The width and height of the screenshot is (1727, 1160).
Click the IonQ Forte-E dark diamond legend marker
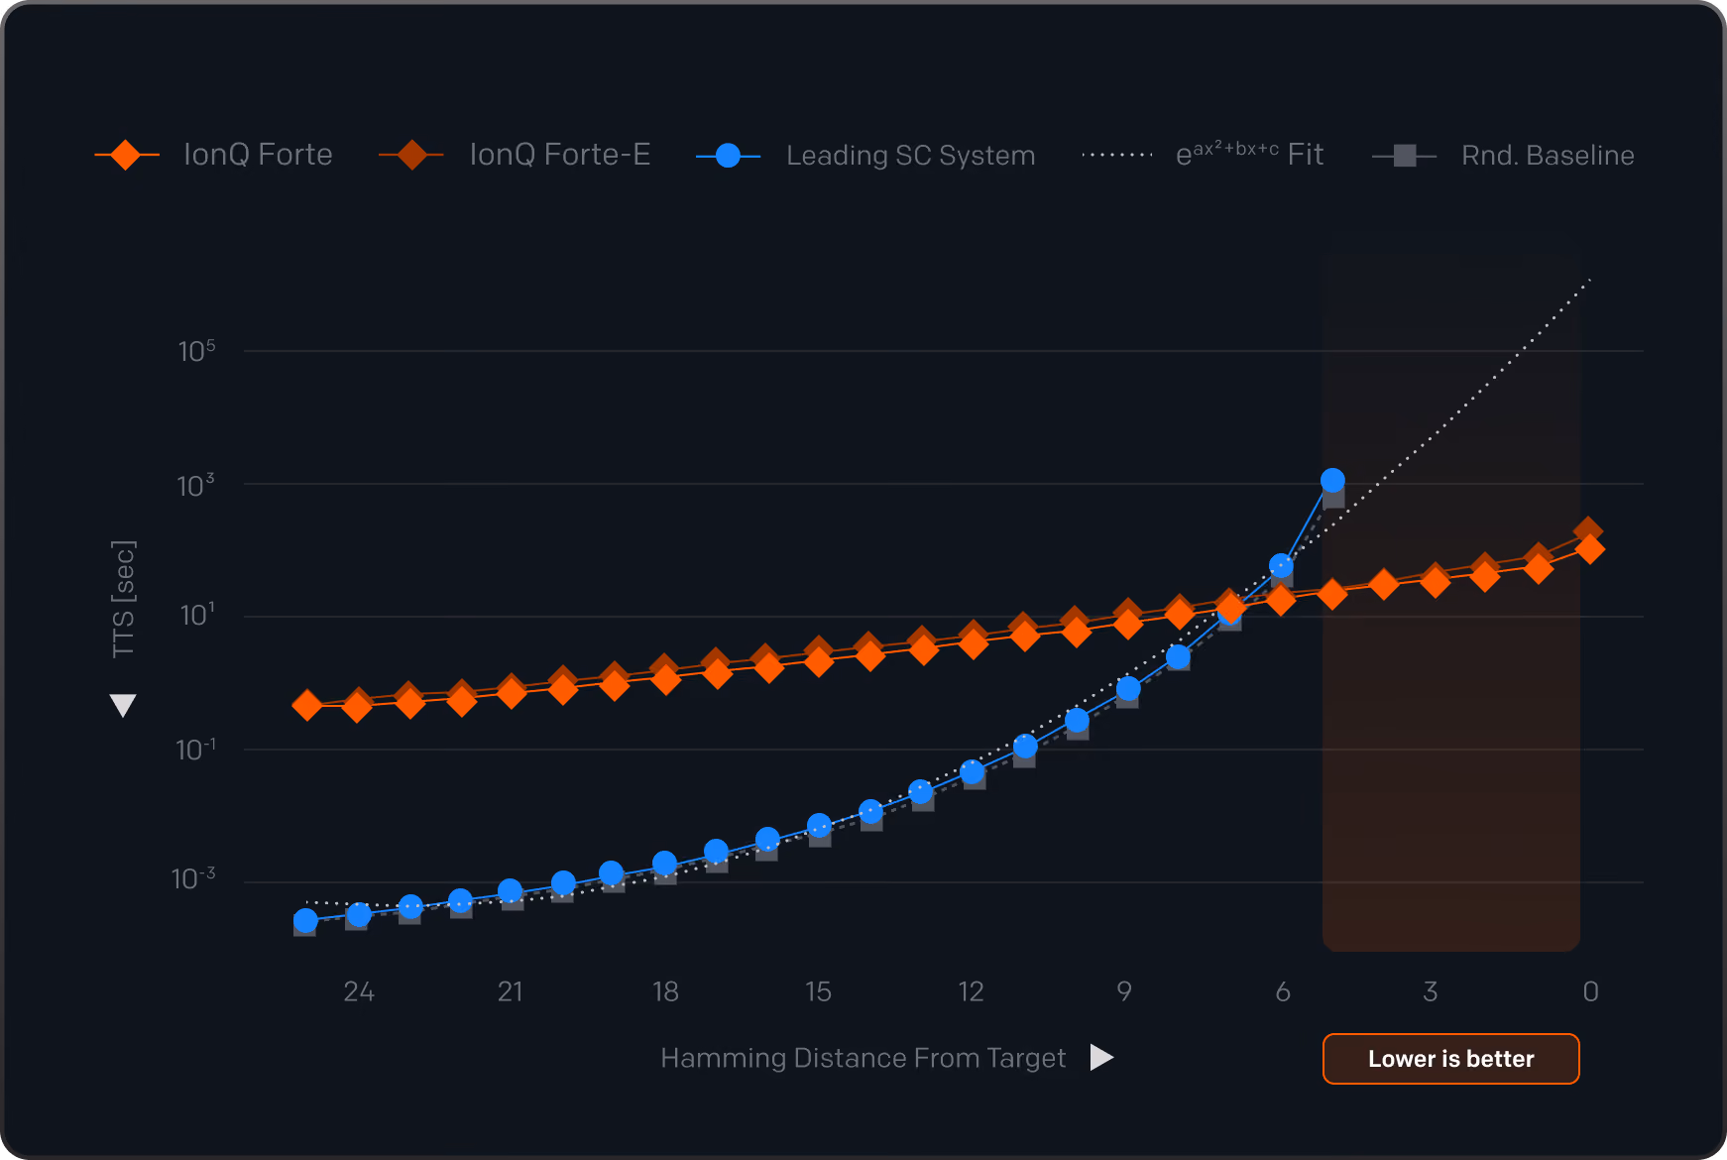(411, 155)
